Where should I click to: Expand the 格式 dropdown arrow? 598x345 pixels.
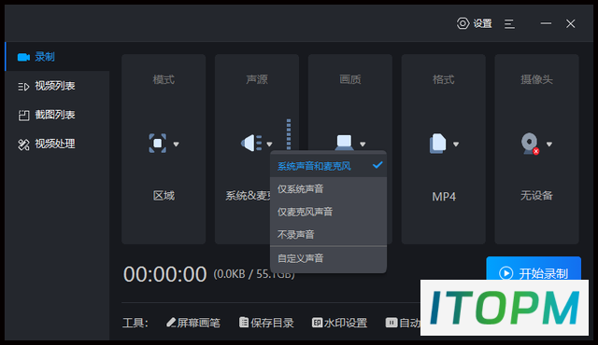point(456,145)
